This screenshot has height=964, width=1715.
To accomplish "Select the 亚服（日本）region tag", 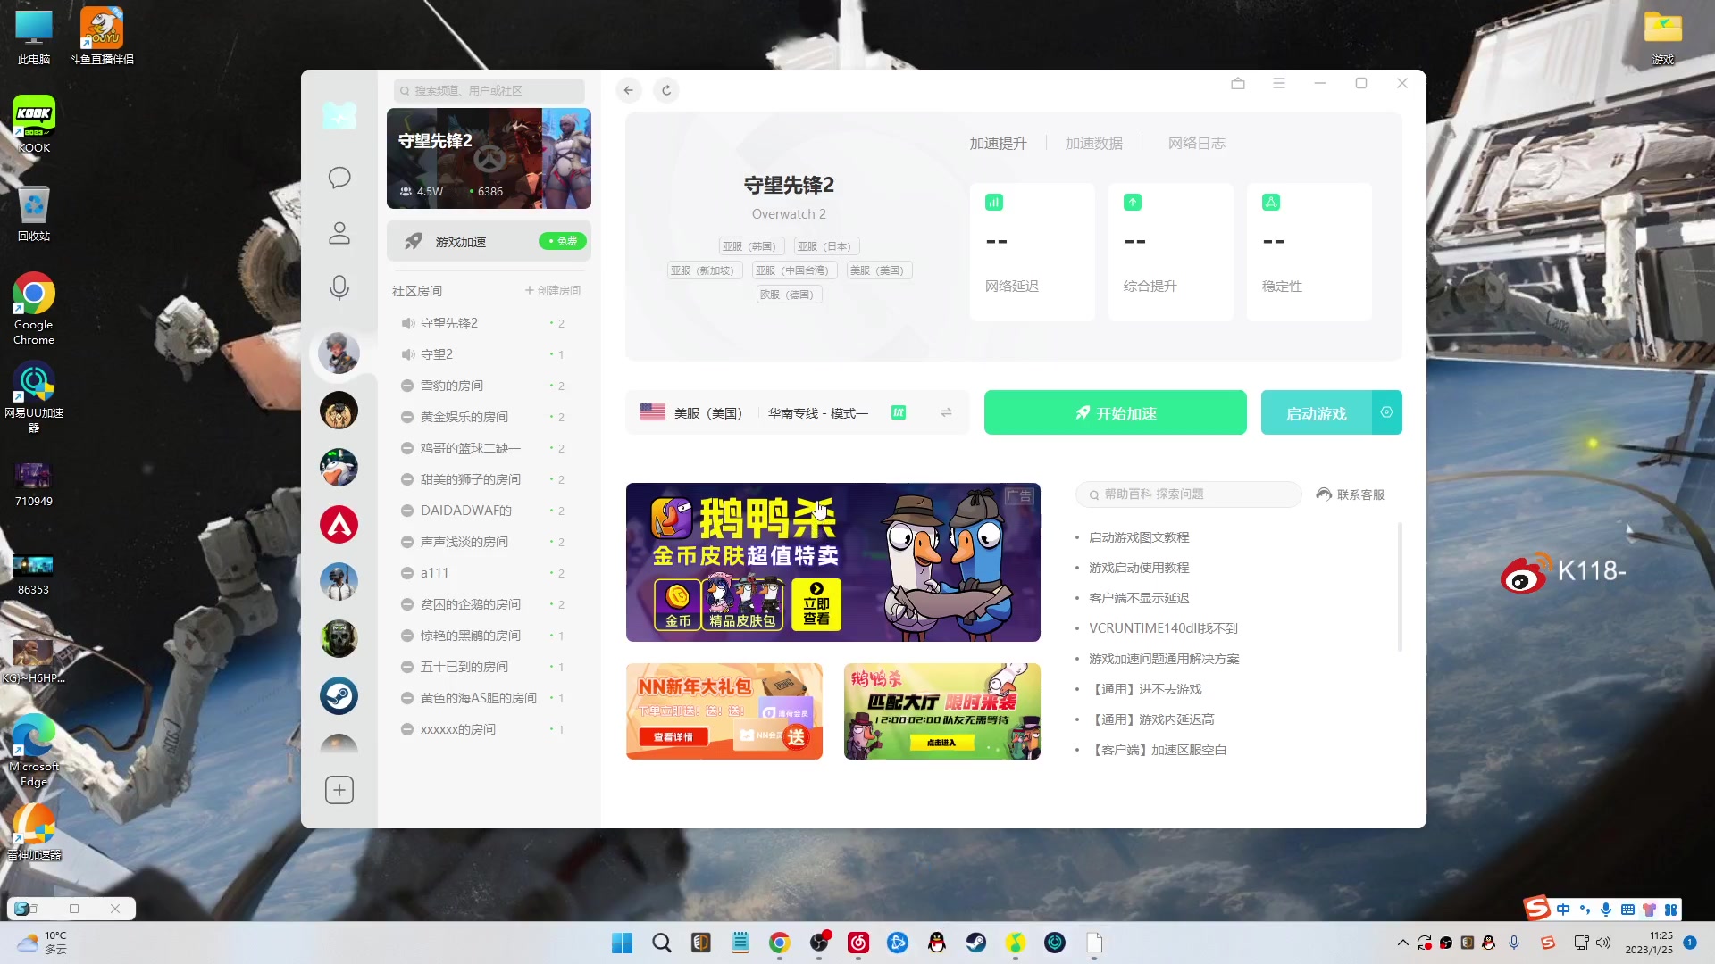I will click(826, 246).
